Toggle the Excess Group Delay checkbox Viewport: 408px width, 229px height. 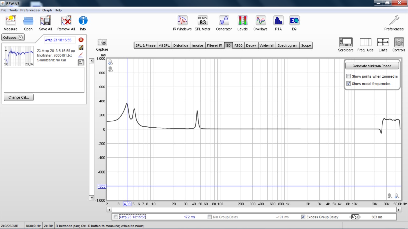[303, 217]
